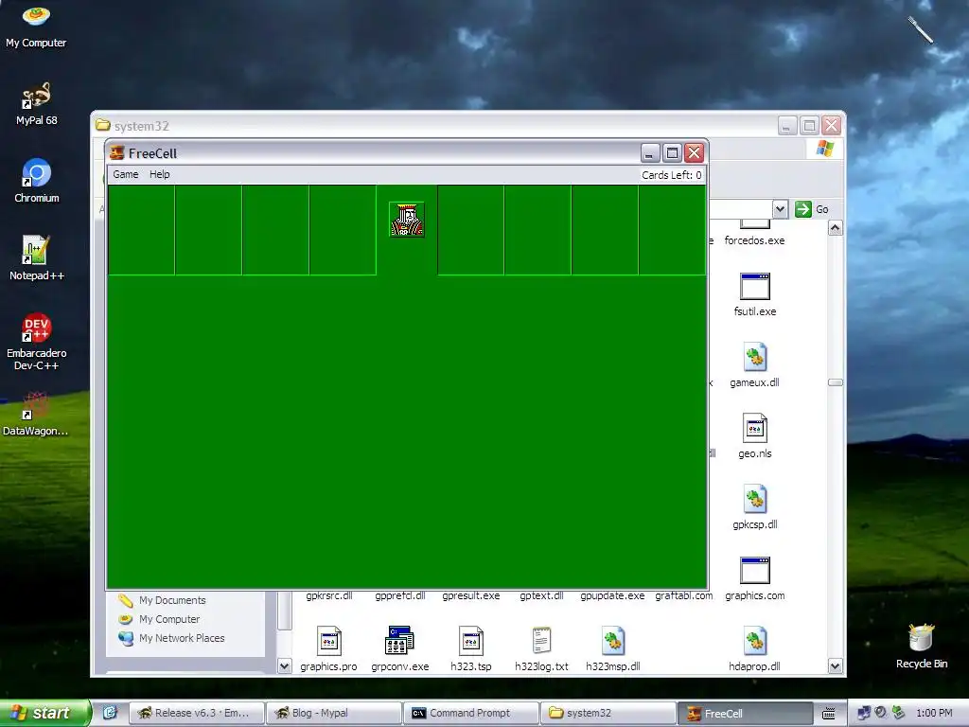Screen dimensions: 969x727
Task: Select hdaprop.dll file icon
Action: pyautogui.click(x=754, y=641)
